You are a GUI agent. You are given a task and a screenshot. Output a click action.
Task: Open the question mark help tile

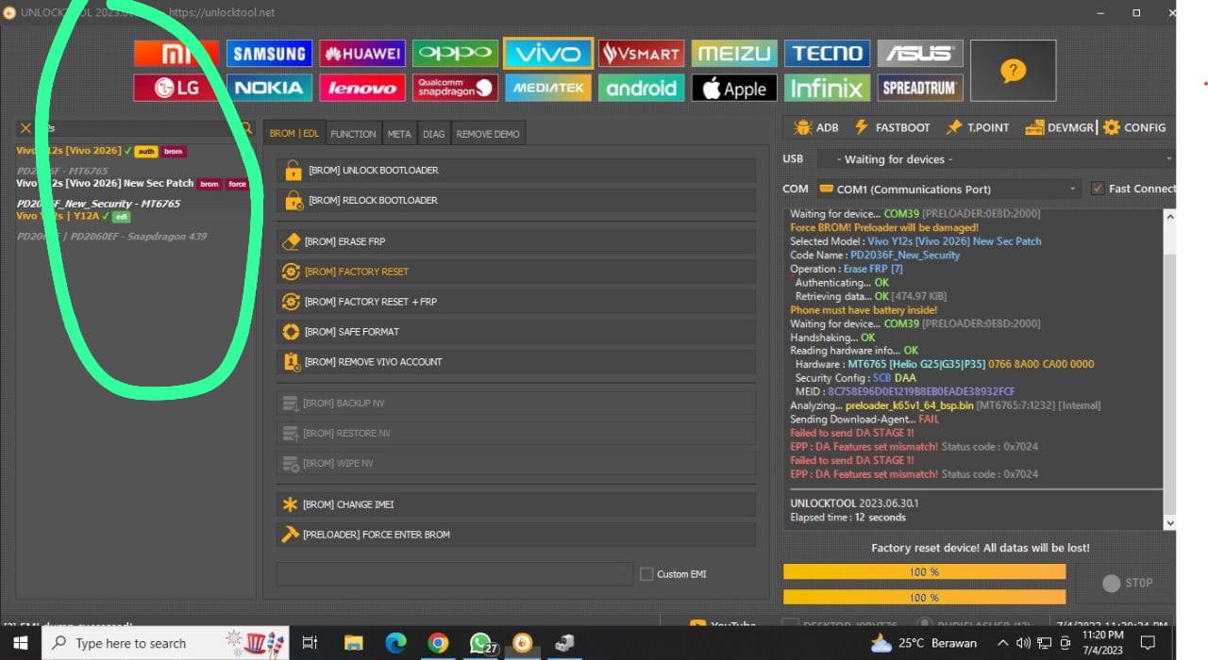point(1013,71)
